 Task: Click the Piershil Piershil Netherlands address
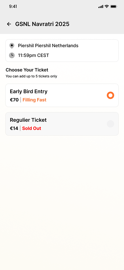48,46
